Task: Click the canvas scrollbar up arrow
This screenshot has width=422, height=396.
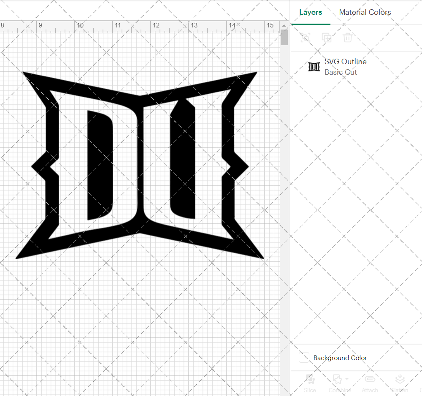Action: [284, 26]
